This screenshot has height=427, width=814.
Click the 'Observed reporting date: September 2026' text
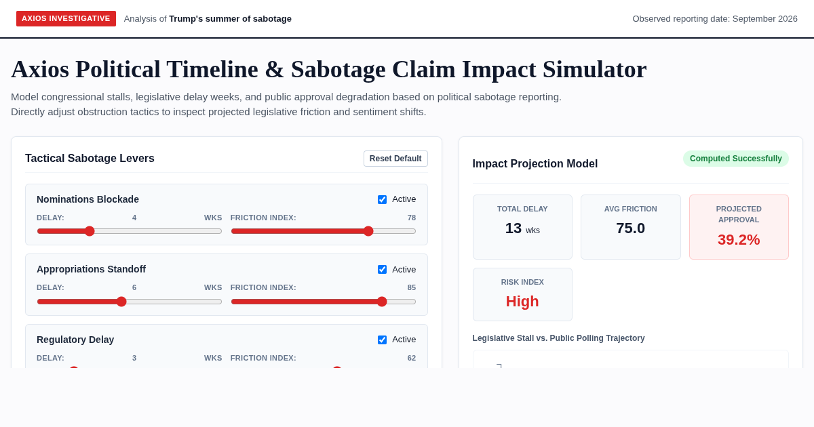[715, 19]
